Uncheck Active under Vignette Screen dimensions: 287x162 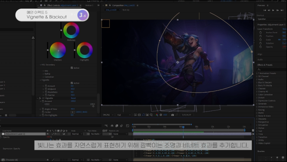72,83
